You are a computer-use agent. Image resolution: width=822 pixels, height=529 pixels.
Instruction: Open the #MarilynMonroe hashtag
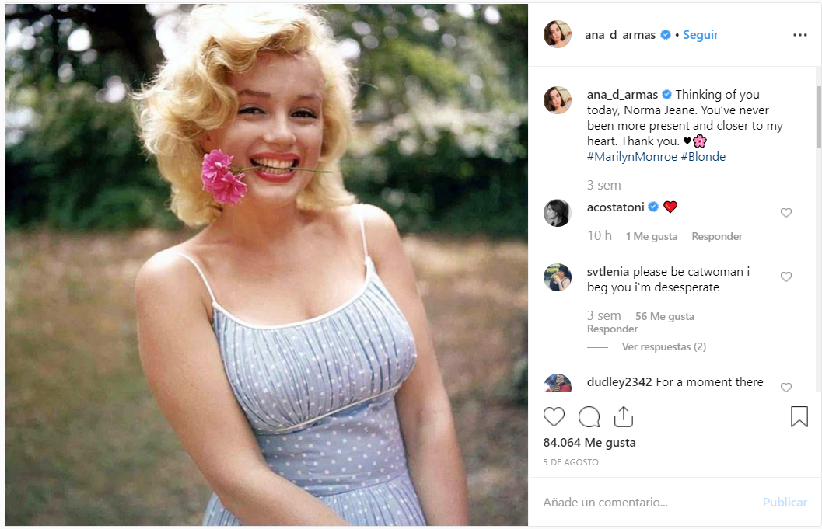631,157
